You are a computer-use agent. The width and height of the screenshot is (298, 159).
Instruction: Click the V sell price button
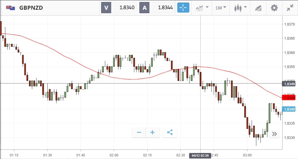tap(119, 8)
